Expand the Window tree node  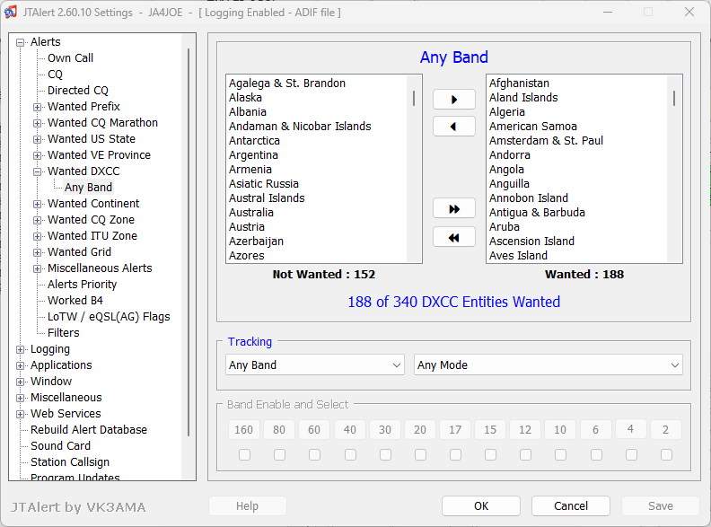click(20, 382)
